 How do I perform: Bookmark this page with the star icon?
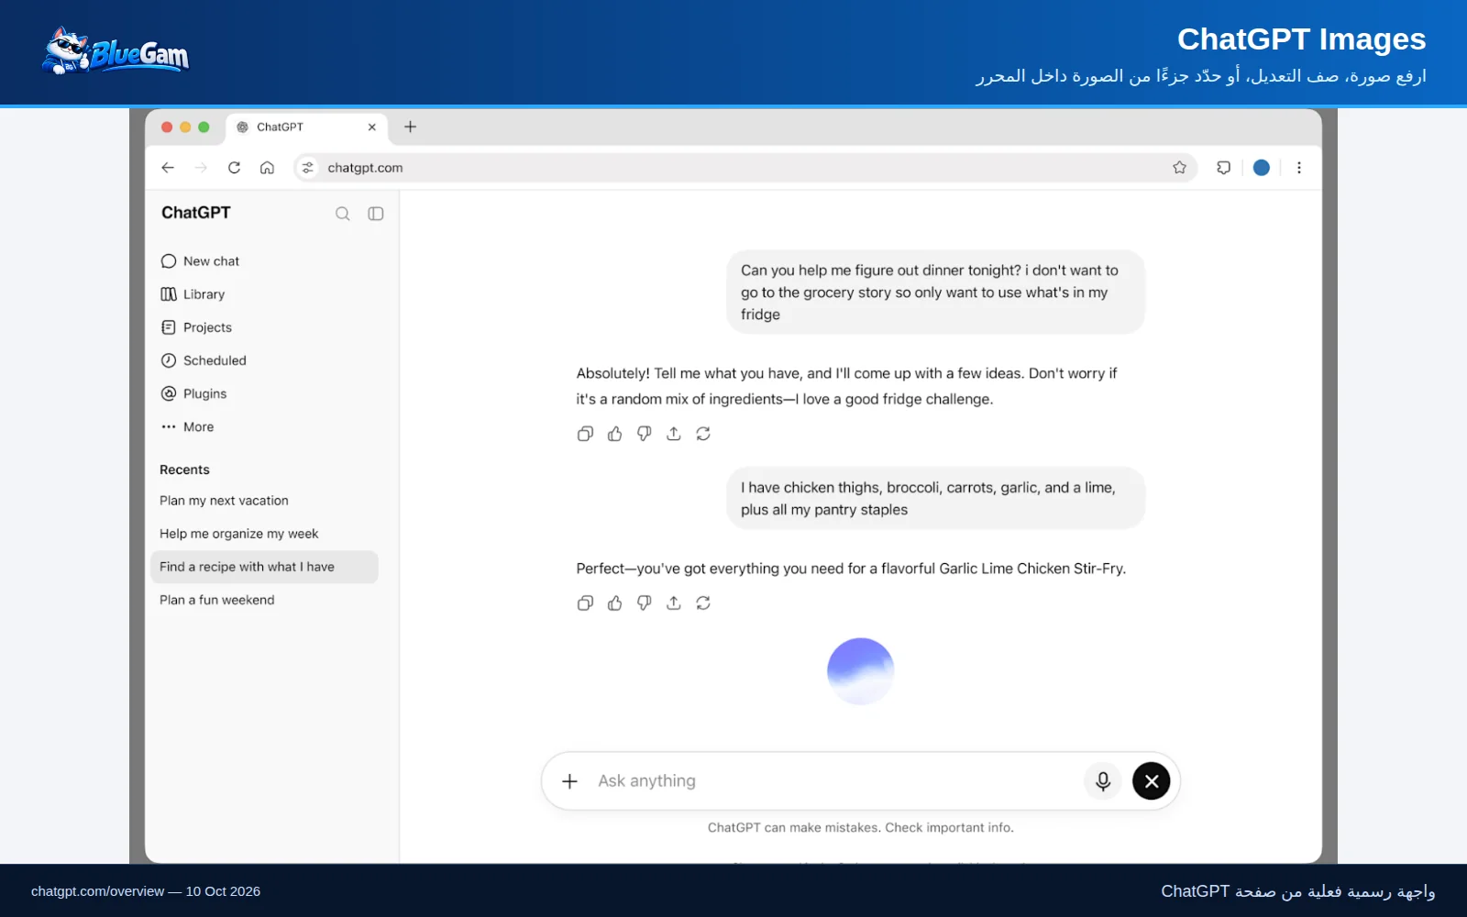click(x=1179, y=168)
